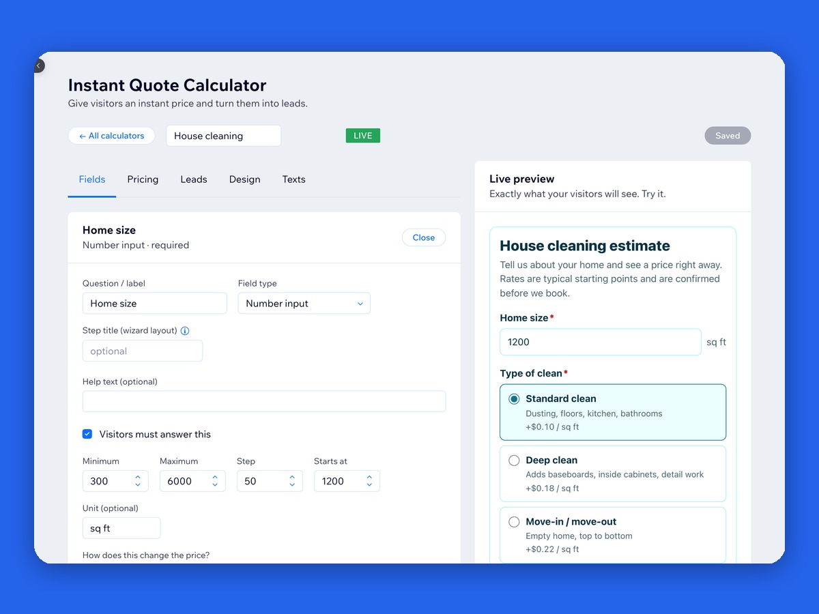The image size is (819, 614).
Task: Click the Minimum number field showing 300
Action: point(116,481)
